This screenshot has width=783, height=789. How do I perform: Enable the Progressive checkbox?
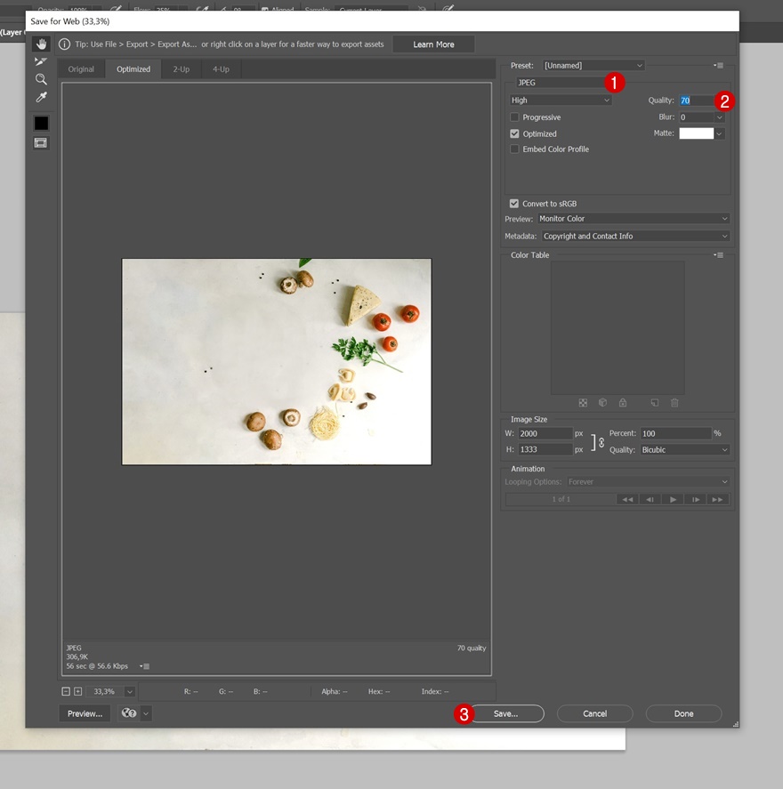click(514, 117)
